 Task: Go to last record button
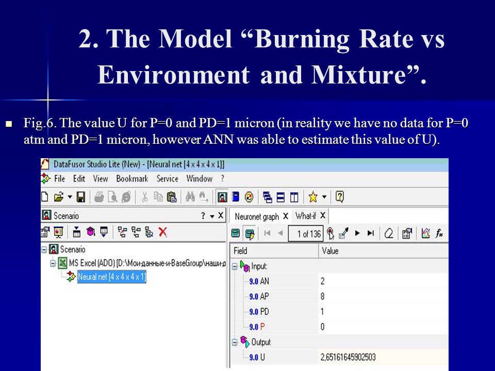coord(371,233)
